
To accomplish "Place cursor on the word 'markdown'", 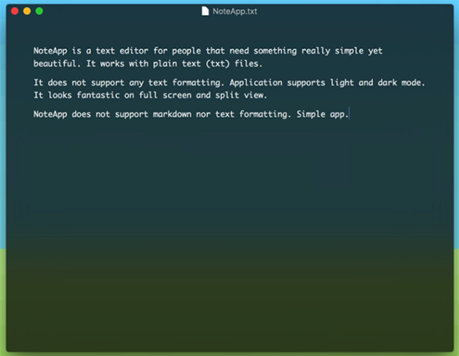I will [172, 114].
